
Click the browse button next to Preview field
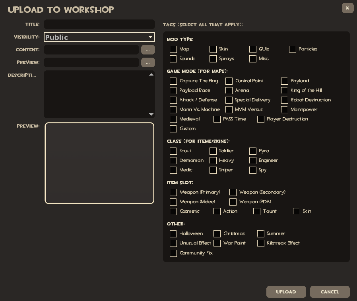(148, 62)
